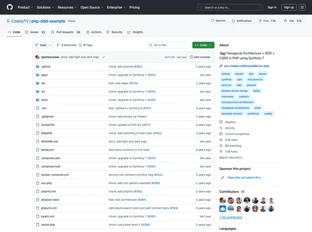Expand the Enterprise menu

click(116, 7)
